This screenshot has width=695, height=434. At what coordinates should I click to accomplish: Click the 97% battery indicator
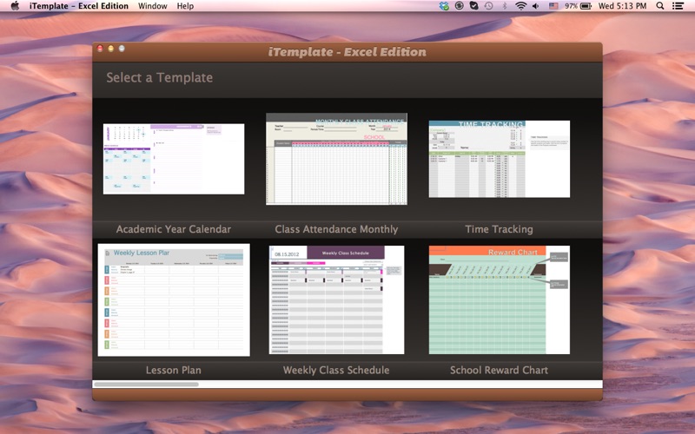578,6
